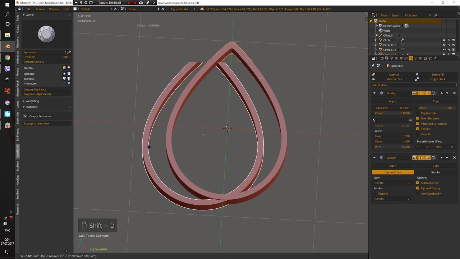Add a new screen layout plus icon

coord(111,9)
